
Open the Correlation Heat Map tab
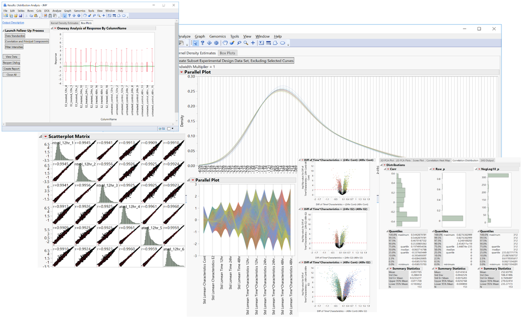click(x=438, y=160)
